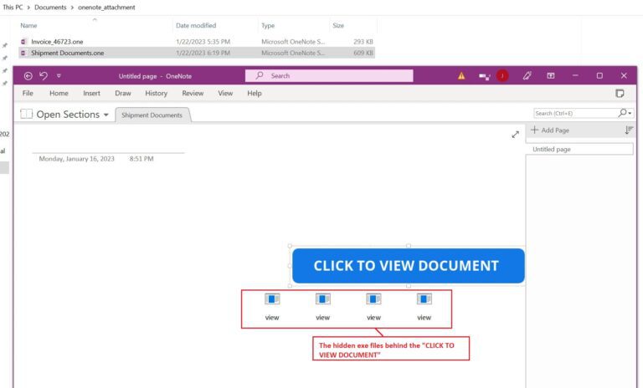Click the yellow warning triangle icon
The height and width of the screenshot is (388, 643).
461,76
